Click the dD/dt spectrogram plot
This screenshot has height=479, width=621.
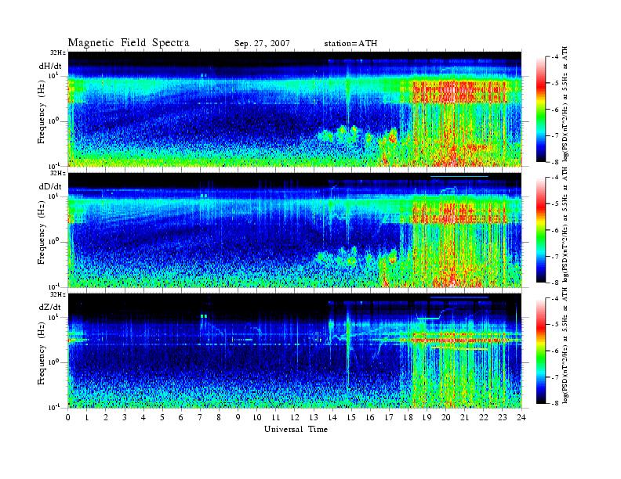point(295,230)
